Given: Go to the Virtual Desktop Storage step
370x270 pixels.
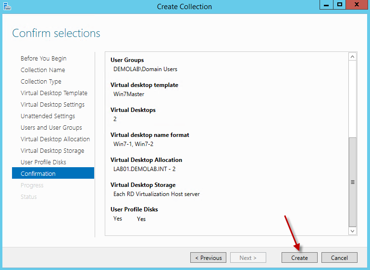Looking at the screenshot, I should coord(52,151).
